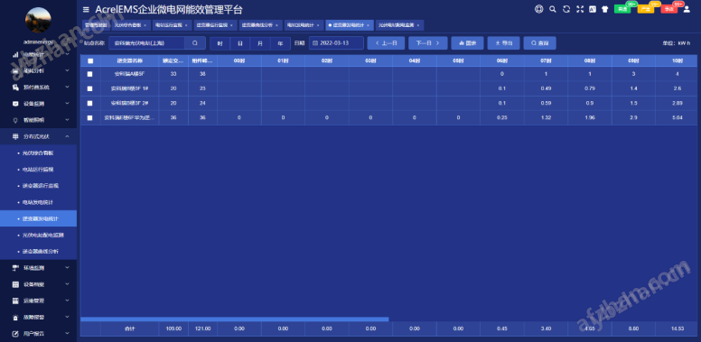Expand the 预付费系统 sidebar menu
Viewport: 701px width, 342px height.
(39, 87)
